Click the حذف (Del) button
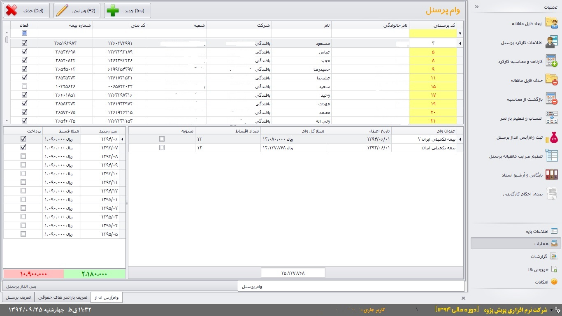The width and height of the screenshot is (562, 316). (26, 11)
